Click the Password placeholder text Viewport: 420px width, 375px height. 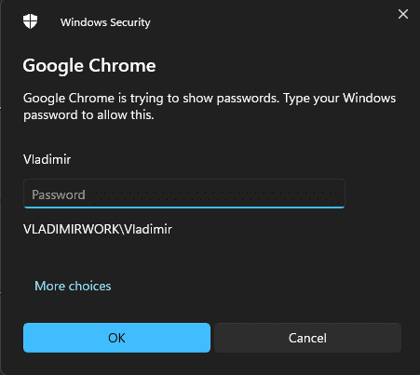point(59,194)
